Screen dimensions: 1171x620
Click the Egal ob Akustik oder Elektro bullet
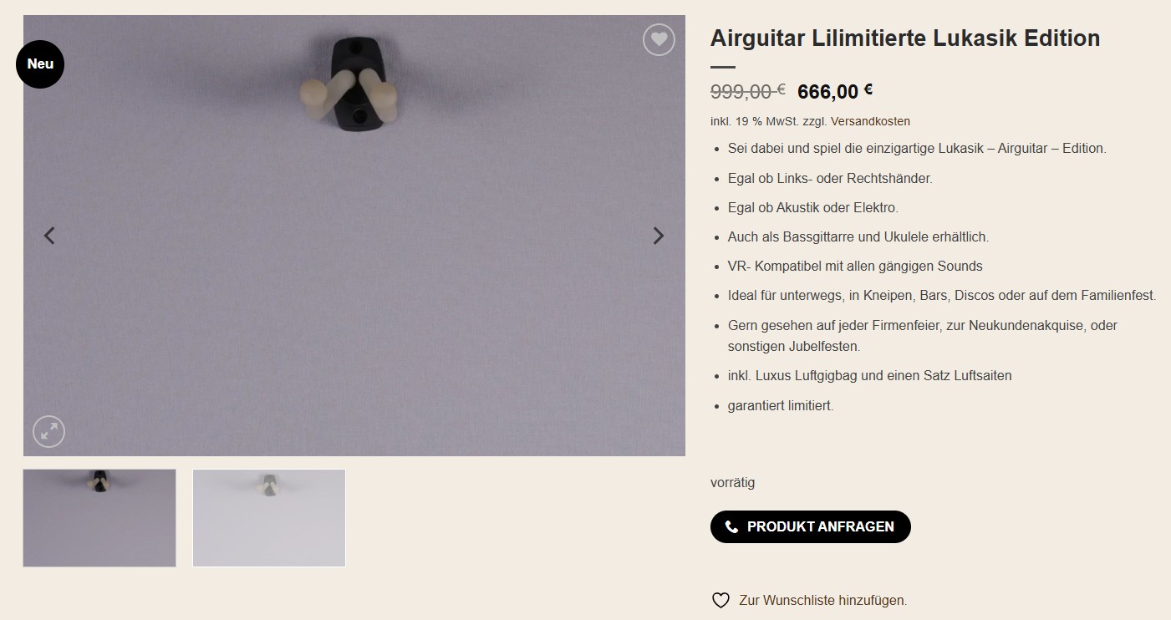click(x=813, y=207)
